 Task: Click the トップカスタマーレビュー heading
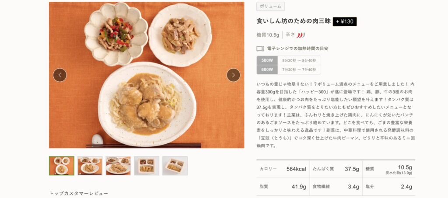click(79, 194)
